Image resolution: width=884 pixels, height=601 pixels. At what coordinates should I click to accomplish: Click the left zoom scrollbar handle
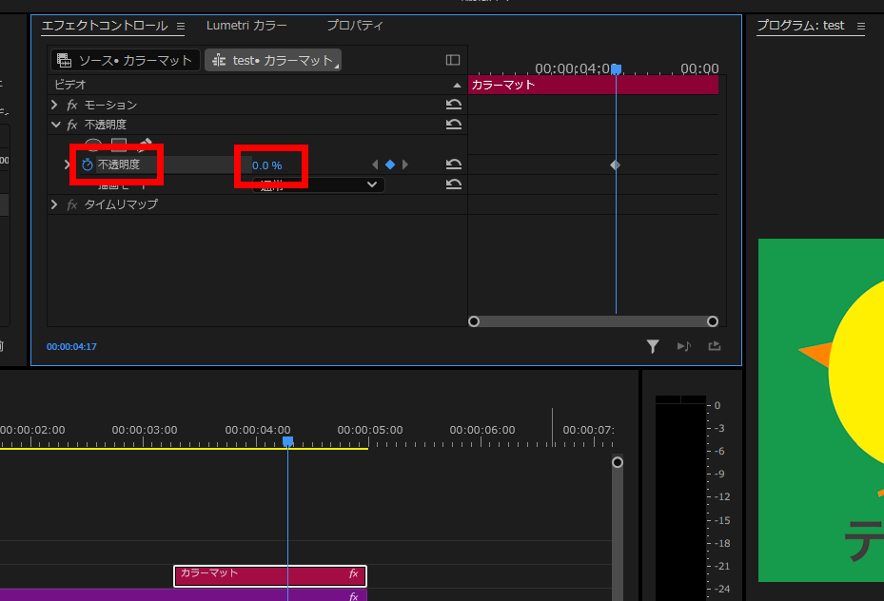pyautogui.click(x=474, y=321)
